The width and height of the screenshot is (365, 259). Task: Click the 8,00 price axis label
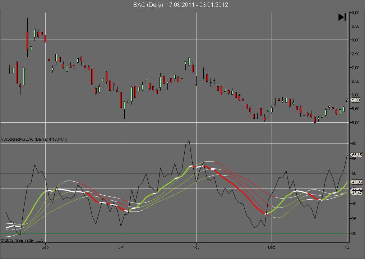(356, 40)
